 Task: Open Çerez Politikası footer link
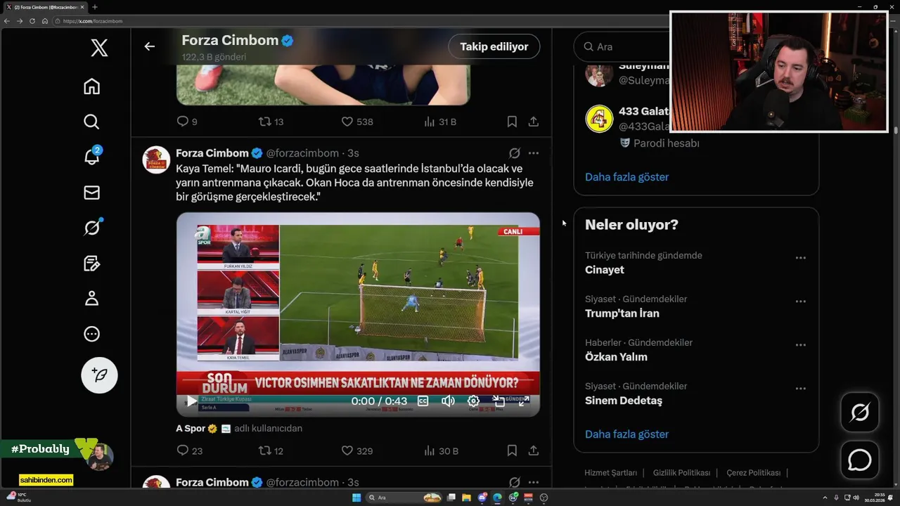(754, 473)
